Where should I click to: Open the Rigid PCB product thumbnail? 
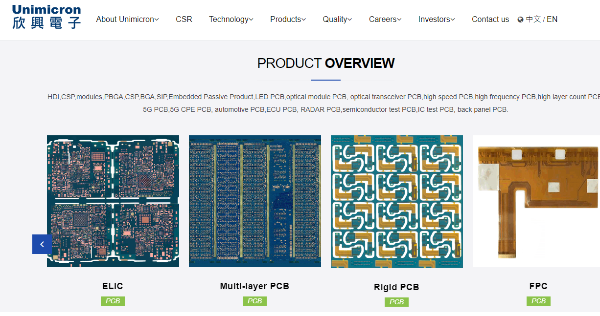(x=397, y=201)
